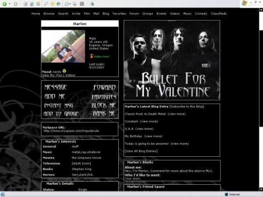View Marlon's Videos link under mood
This screenshot has height=197, width=263.
point(70,75)
